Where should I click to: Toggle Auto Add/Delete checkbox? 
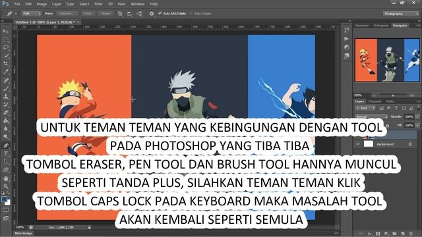(x=160, y=13)
